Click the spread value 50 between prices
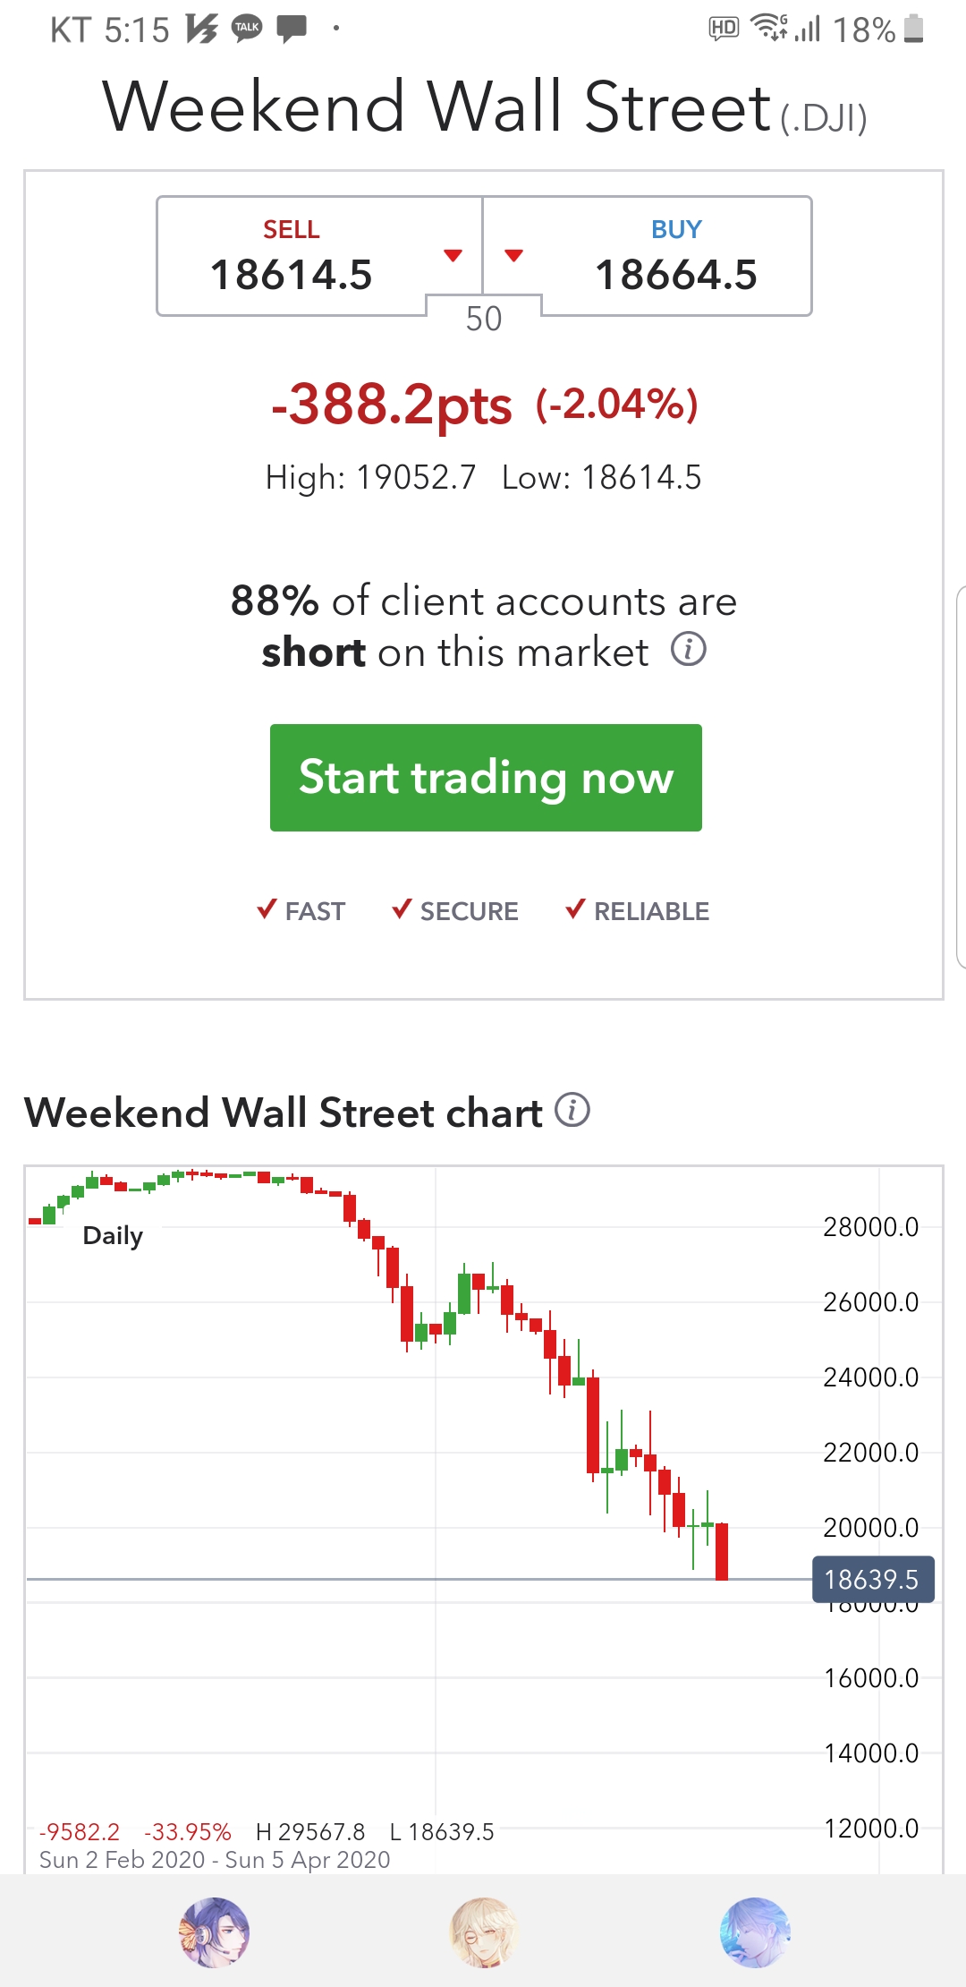The image size is (966, 1987). [x=484, y=319]
